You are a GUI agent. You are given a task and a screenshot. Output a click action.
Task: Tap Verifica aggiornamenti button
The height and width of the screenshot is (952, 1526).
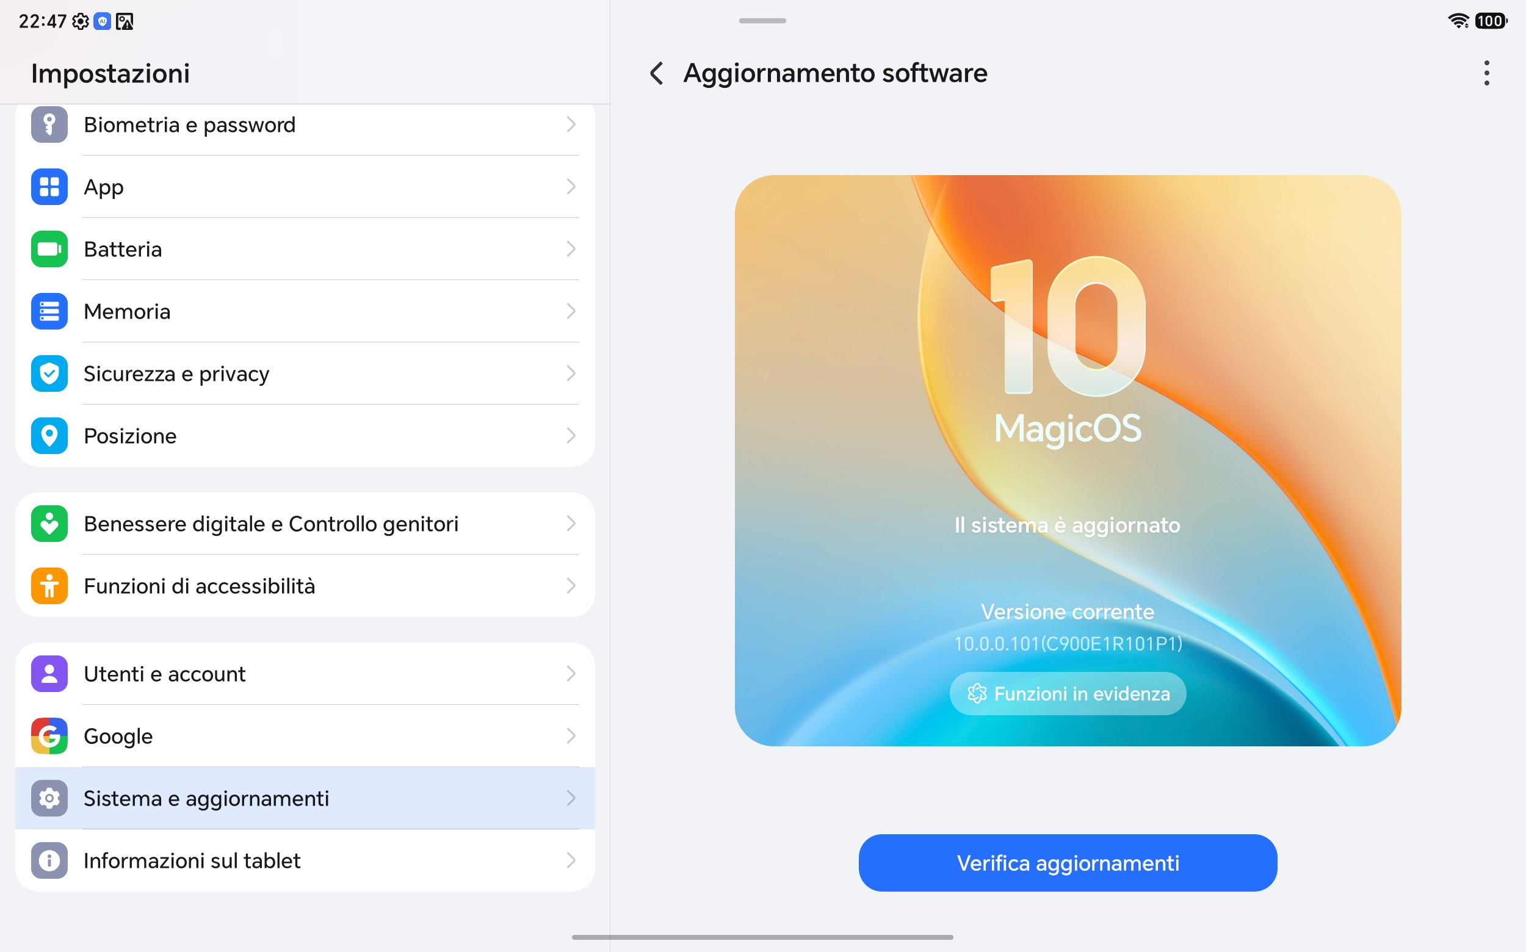click(x=1068, y=864)
